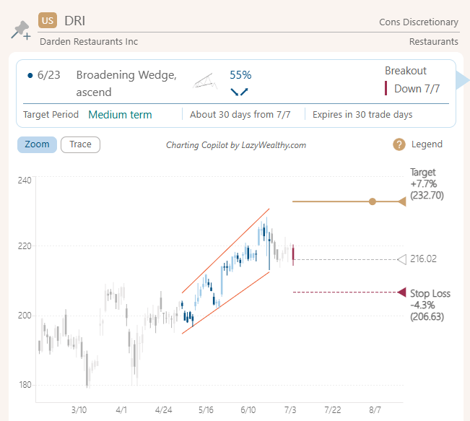Screen dimensions: 470x421
Task: Open the Restaurants industry link
Action: coord(433,42)
